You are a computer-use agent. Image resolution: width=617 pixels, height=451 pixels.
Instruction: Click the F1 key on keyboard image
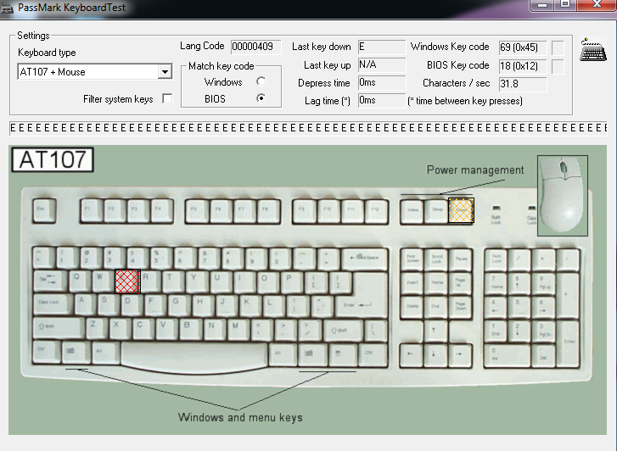tap(92, 210)
